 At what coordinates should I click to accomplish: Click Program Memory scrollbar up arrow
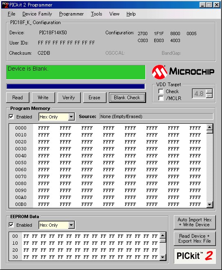pos(209,127)
